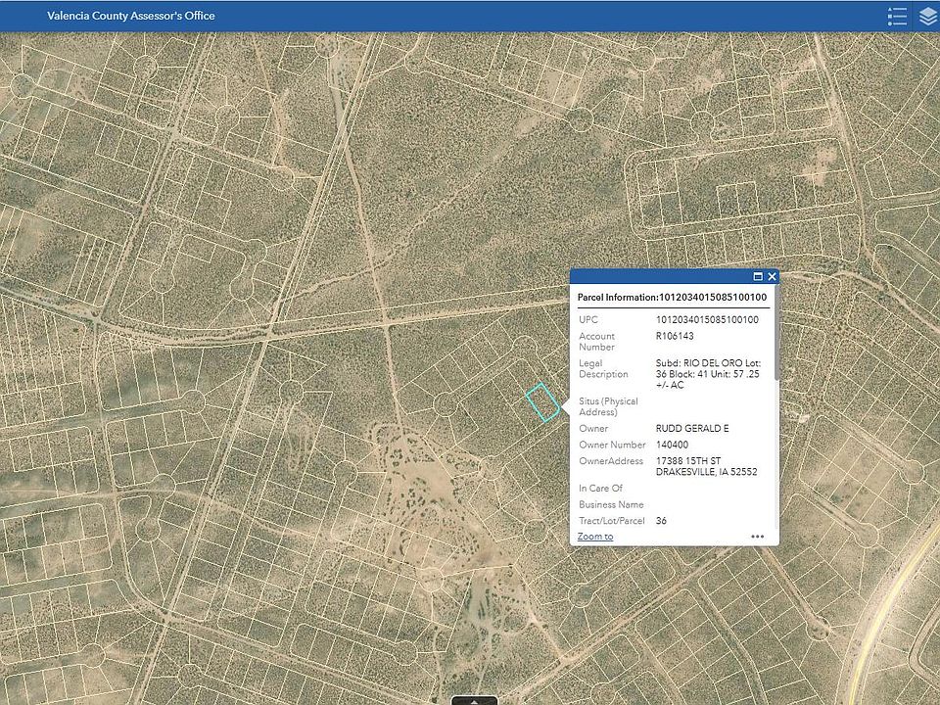This screenshot has height=705, width=940.
Task: Select the owner number 140400
Action: pos(672,445)
